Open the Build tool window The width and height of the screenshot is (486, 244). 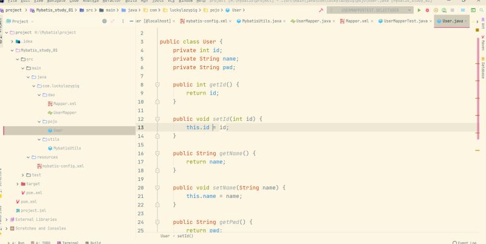93,242
